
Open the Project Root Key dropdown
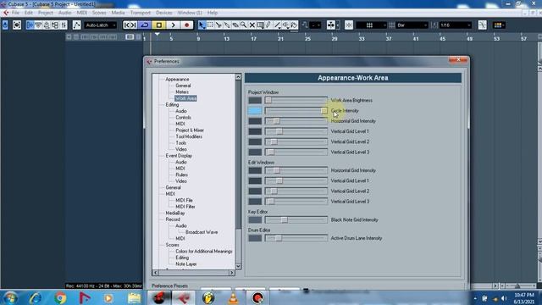pyautogui.click(x=315, y=25)
